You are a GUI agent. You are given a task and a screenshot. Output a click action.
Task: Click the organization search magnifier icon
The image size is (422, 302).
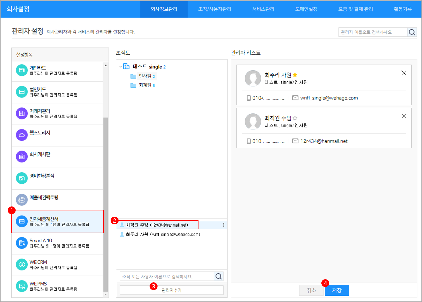218,276
